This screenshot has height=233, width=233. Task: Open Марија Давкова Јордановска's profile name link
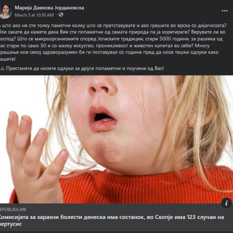click(50, 8)
